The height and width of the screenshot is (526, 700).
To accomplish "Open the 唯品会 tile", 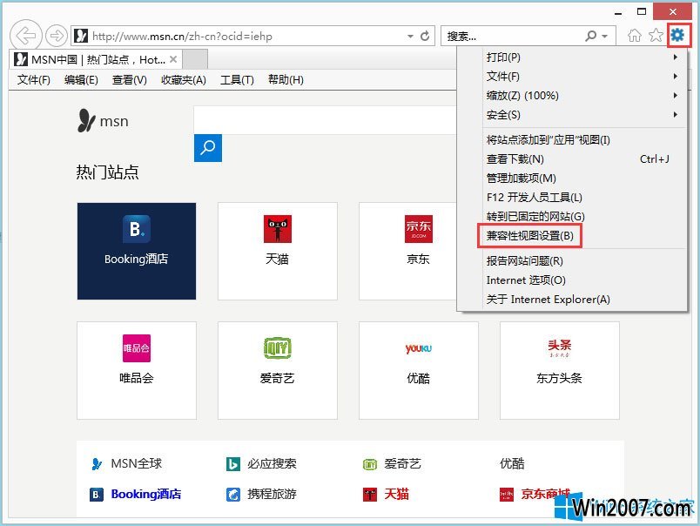I will click(137, 370).
